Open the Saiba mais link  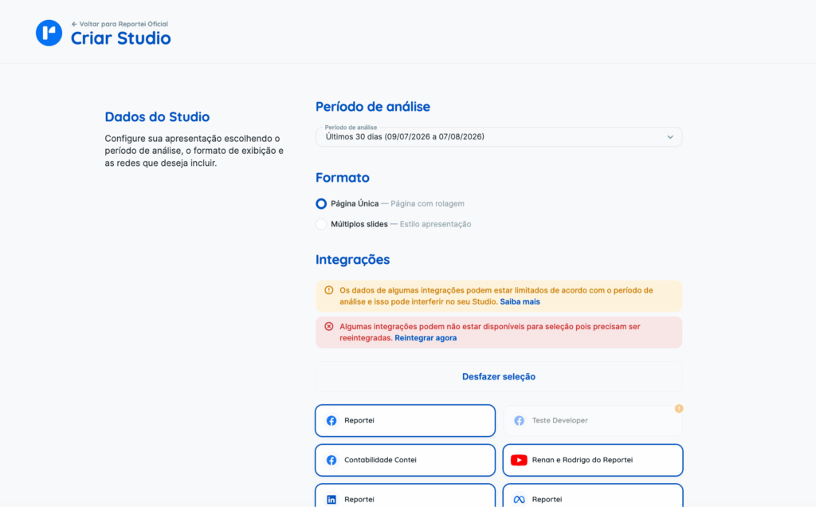[520, 302]
